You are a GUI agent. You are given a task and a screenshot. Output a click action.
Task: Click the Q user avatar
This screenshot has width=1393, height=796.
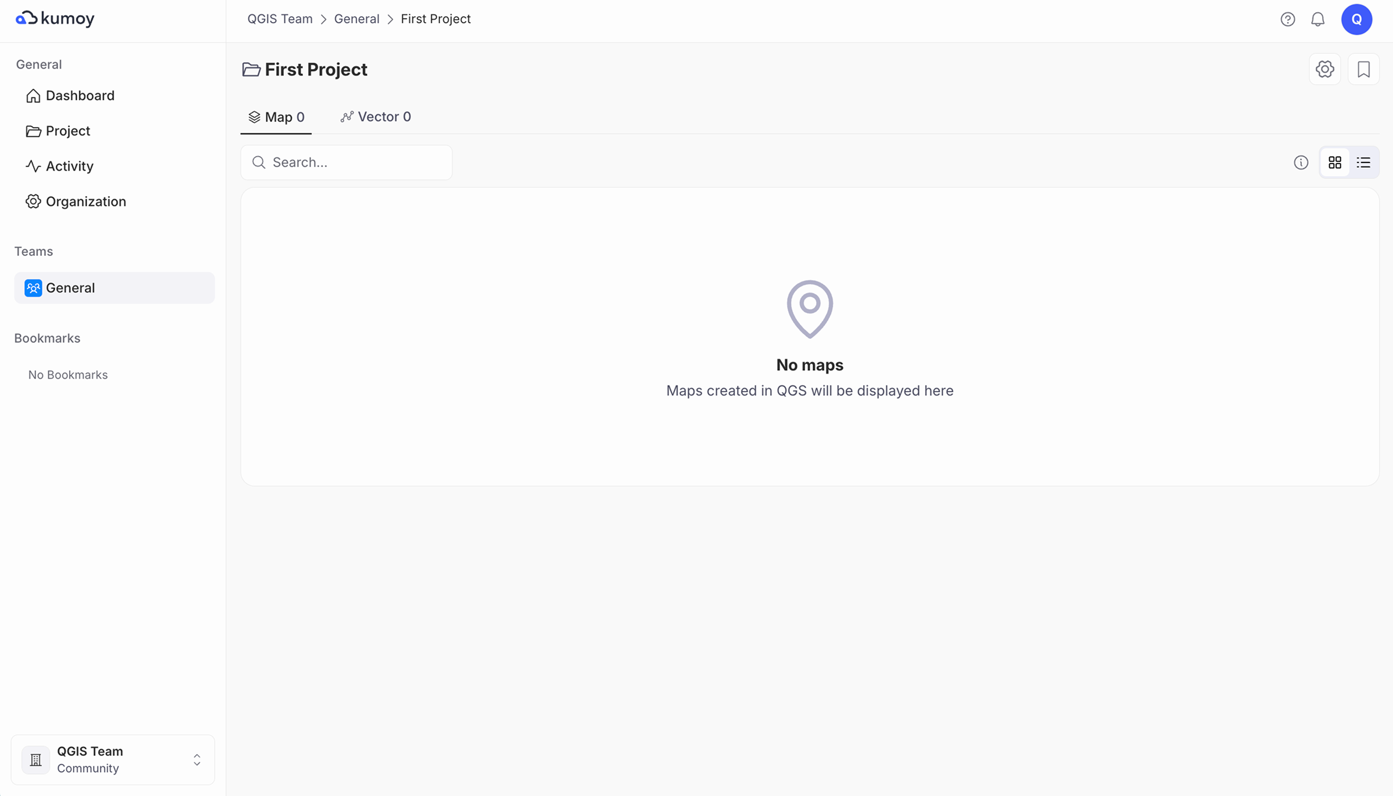[x=1356, y=20]
